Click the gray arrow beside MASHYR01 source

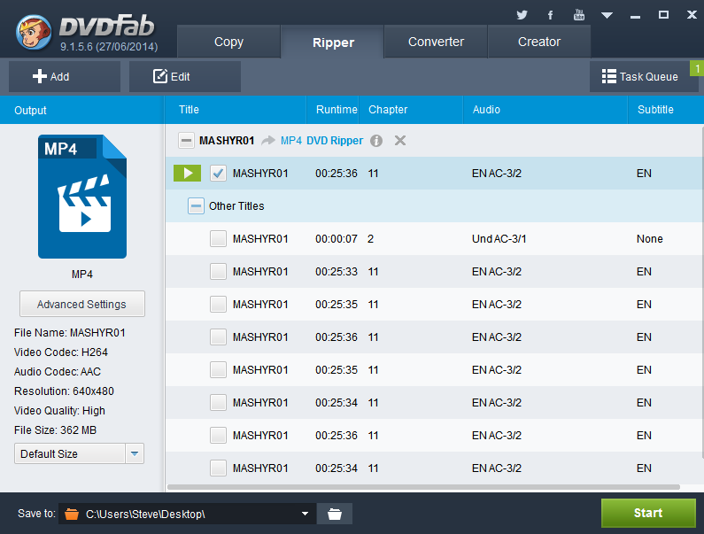[x=268, y=141]
